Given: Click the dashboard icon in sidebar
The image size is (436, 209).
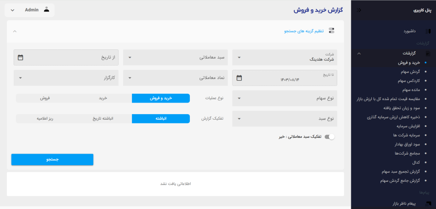Looking at the screenshot, I should coord(428,31).
